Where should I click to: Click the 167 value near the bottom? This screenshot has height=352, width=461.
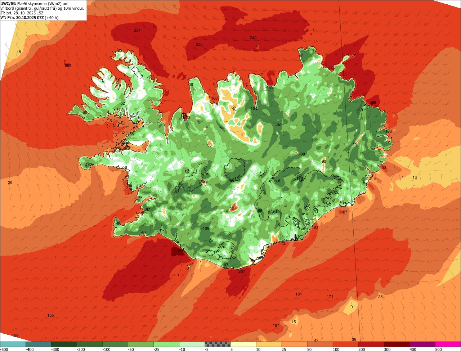point(276,326)
